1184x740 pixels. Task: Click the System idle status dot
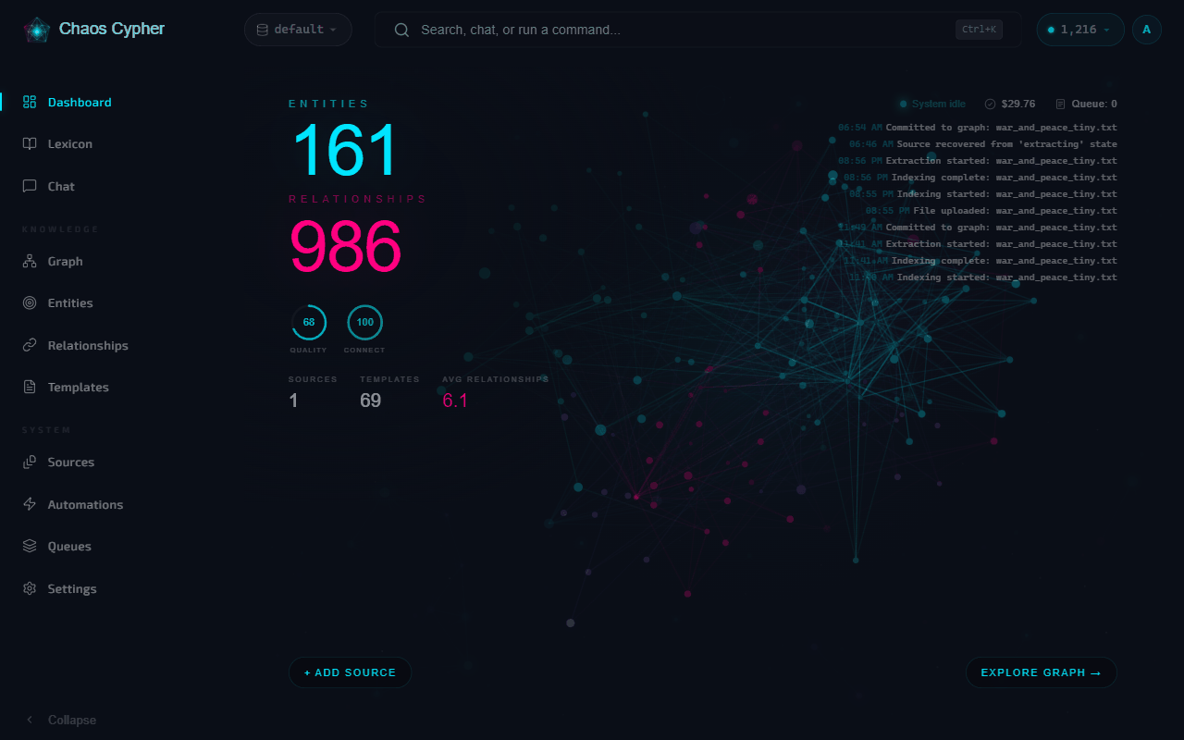pos(904,104)
